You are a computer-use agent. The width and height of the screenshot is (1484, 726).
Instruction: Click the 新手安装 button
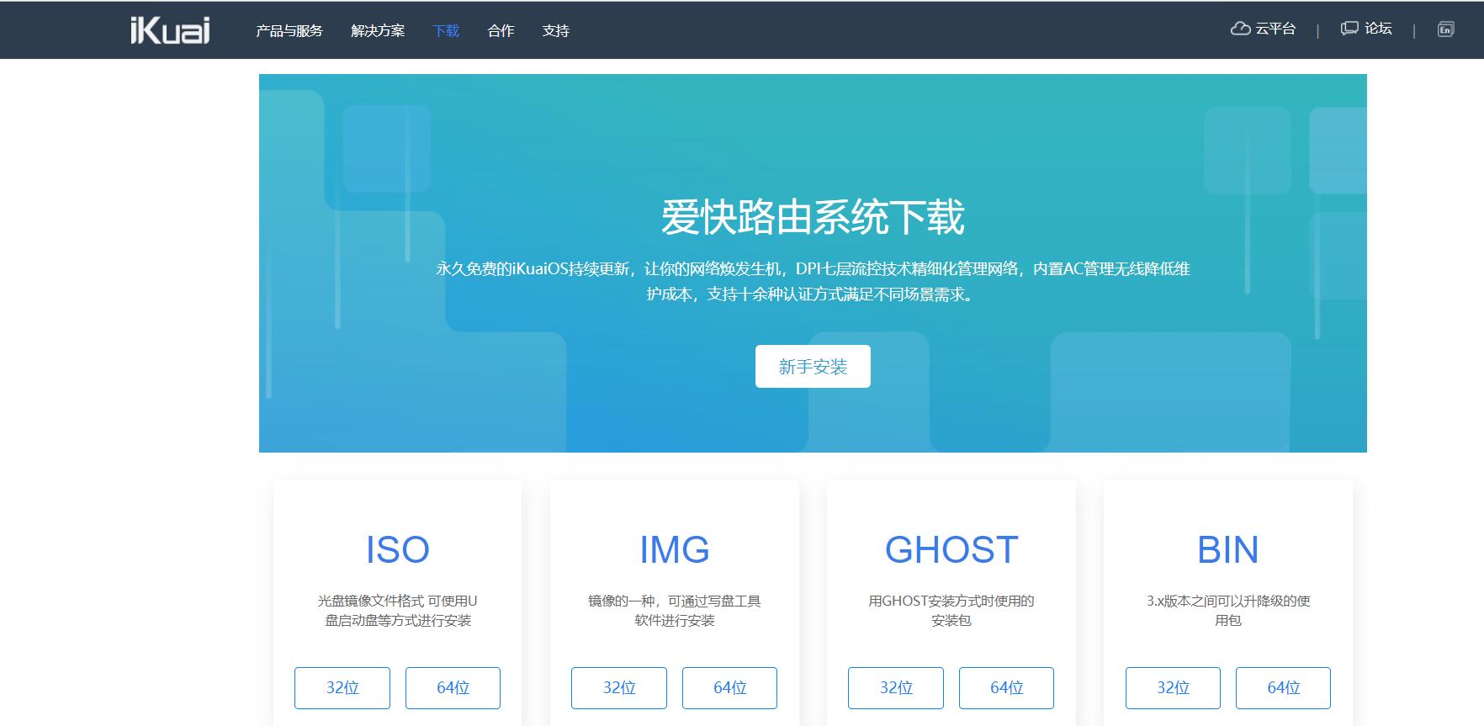tap(813, 366)
